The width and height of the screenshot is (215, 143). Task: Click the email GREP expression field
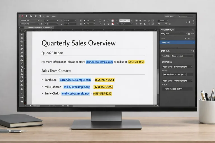click(x=177, y=75)
